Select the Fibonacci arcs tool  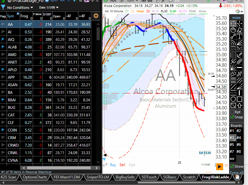coord(233,42)
